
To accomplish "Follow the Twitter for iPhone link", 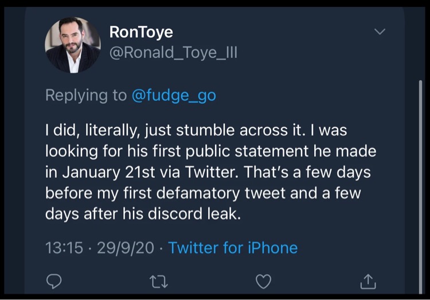I will coord(233,248).
